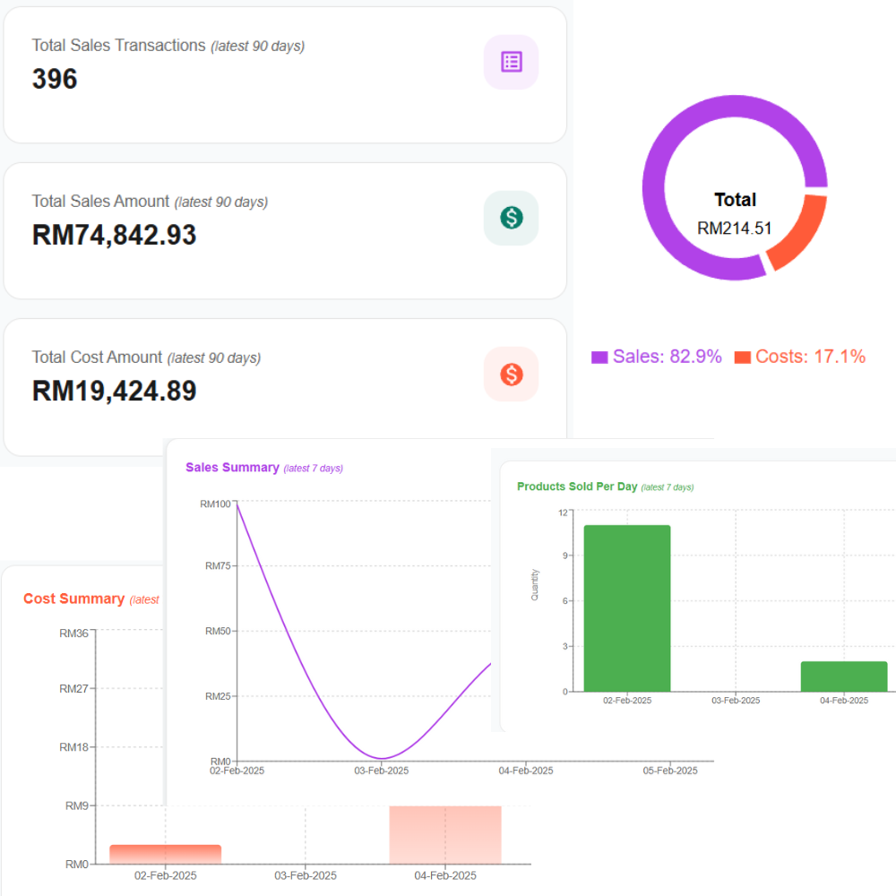Click the Total RM214.51 donut center label

click(735, 213)
